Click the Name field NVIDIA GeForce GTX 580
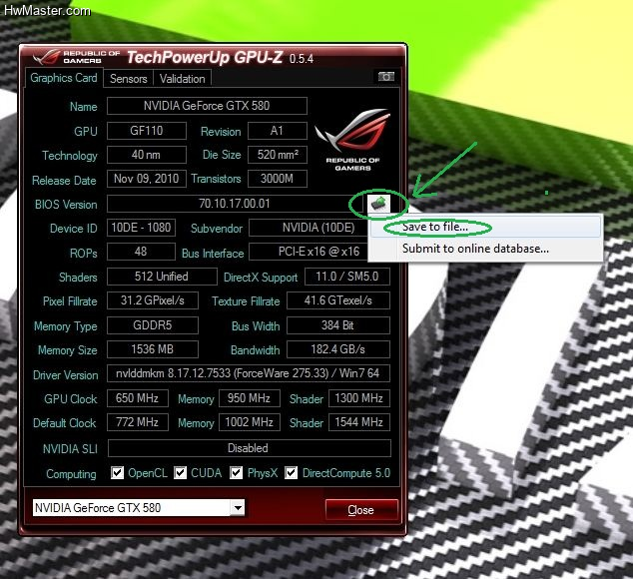 coord(207,106)
